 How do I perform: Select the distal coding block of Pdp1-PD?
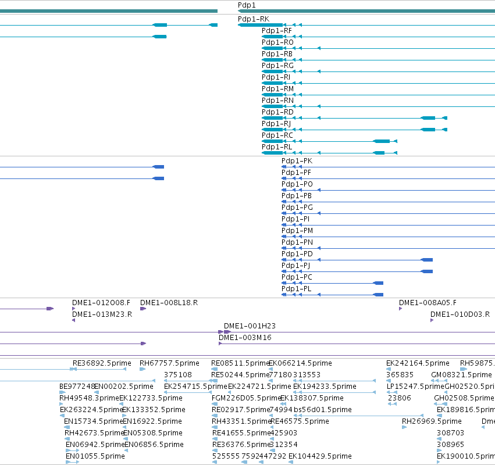pos(427,260)
